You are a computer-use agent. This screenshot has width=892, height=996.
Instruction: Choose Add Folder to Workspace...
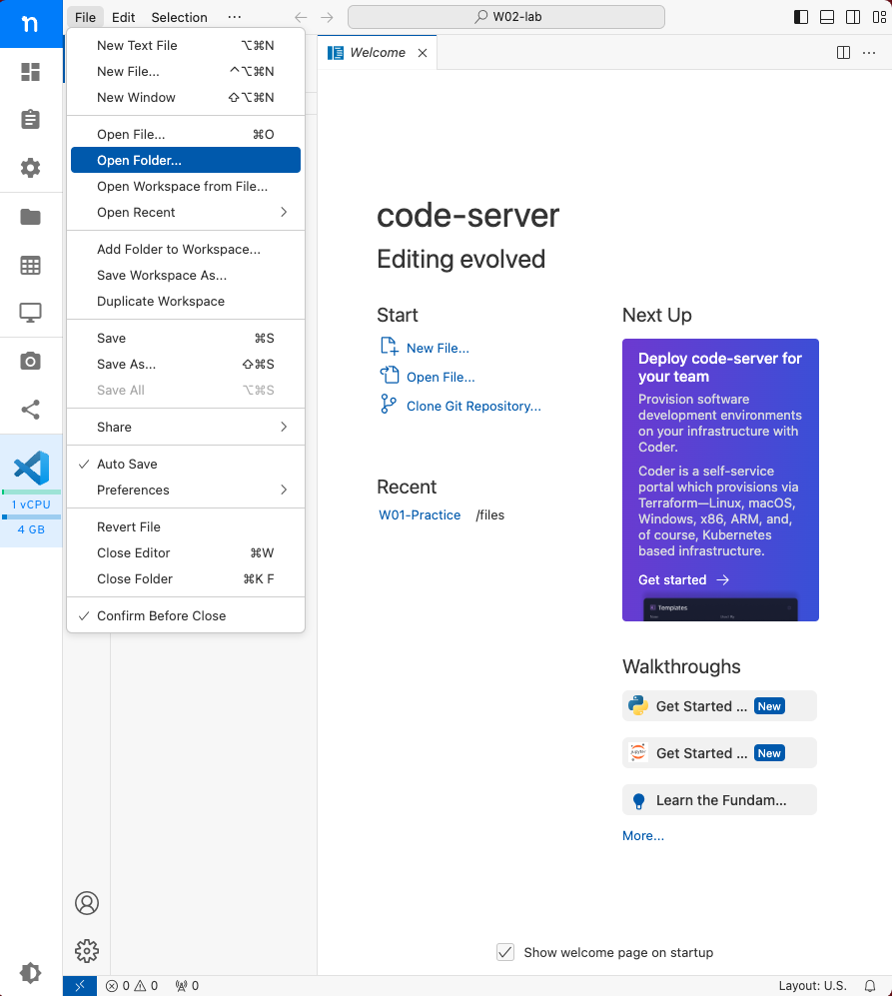click(x=186, y=250)
